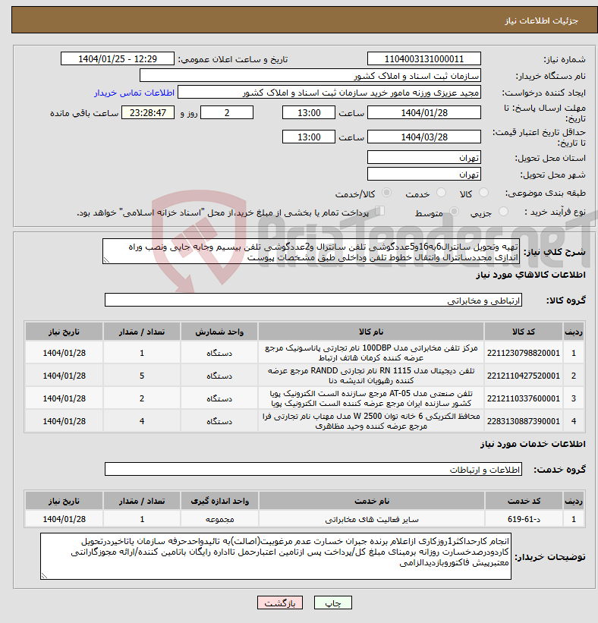This screenshot has height=623, width=598.
Task: Click the remaining time 23:28:47 field
Action: (x=148, y=113)
